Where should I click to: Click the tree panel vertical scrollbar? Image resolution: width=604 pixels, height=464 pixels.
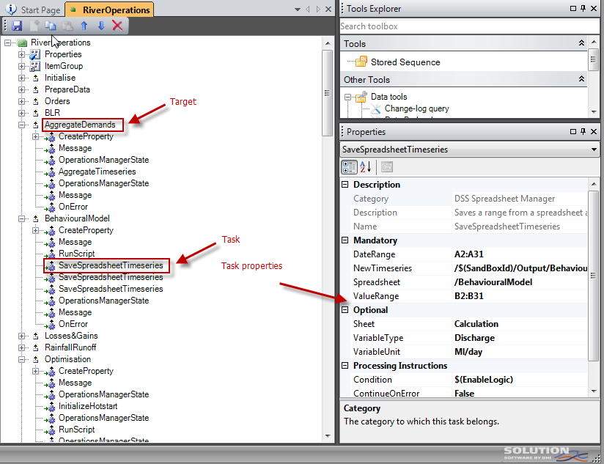(328, 88)
